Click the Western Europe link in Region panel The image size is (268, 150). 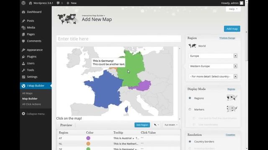point(227,38)
